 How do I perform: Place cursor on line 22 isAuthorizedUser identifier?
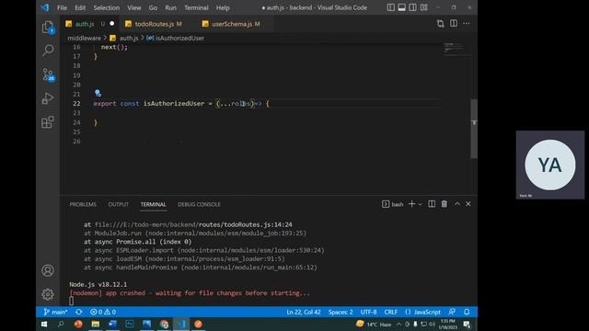tap(174, 104)
